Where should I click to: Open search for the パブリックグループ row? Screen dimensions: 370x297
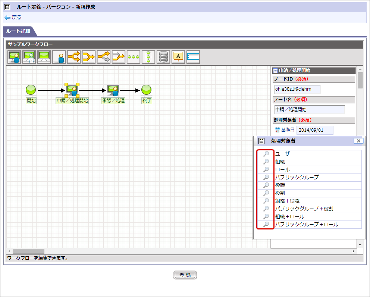point(266,177)
